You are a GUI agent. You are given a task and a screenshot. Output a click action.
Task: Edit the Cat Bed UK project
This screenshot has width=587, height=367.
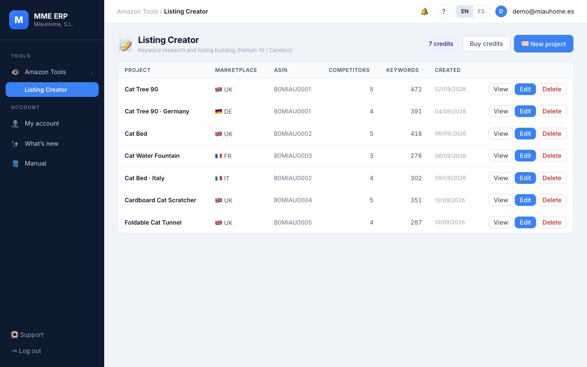pos(525,134)
